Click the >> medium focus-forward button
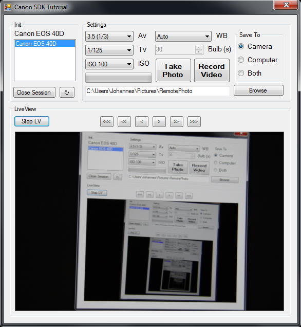 (x=176, y=121)
